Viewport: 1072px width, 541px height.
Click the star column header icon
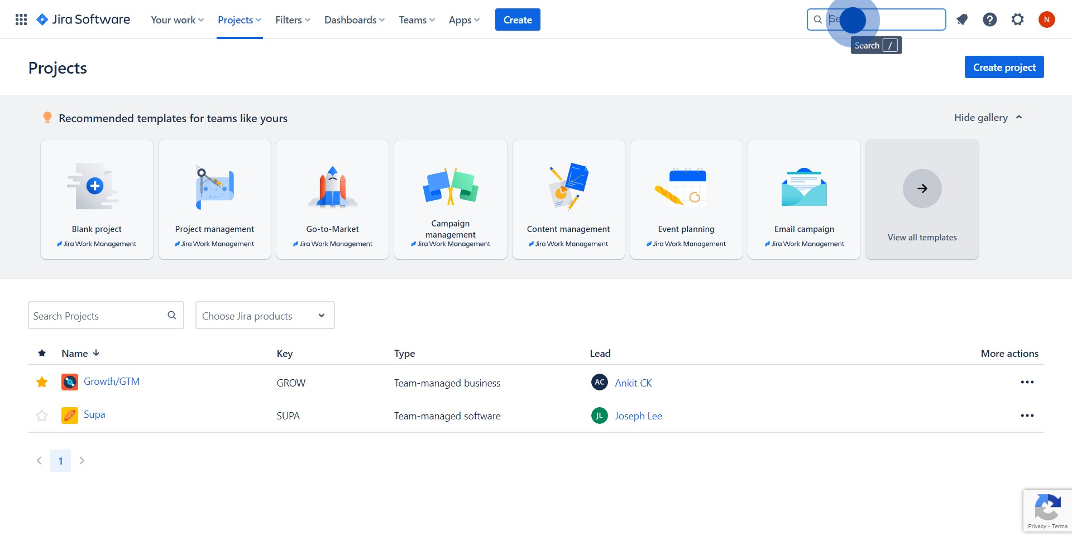point(42,353)
